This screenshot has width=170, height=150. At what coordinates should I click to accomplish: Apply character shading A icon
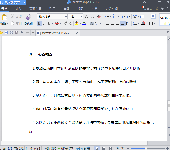pyautogui.click(x=92, y=23)
